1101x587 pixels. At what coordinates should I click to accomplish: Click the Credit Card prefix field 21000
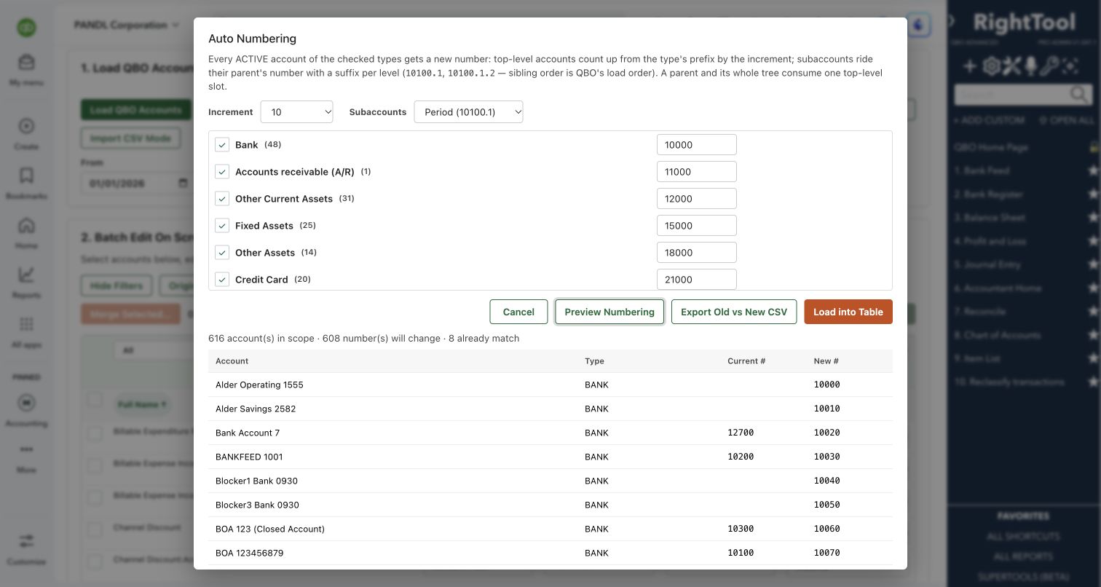click(696, 280)
